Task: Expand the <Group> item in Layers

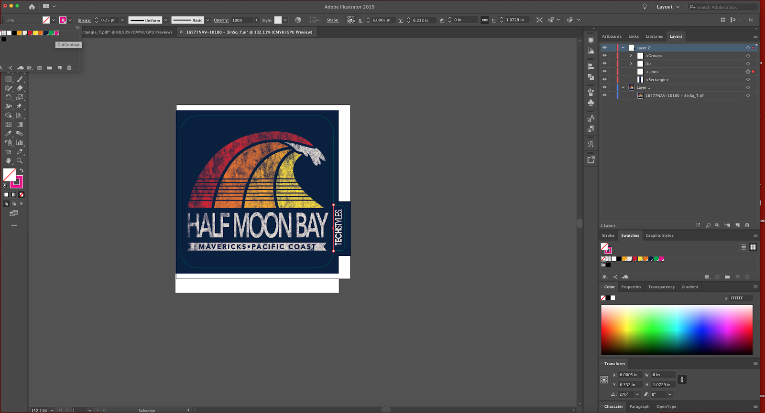Action: pyautogui.click(x=631, y=56)
